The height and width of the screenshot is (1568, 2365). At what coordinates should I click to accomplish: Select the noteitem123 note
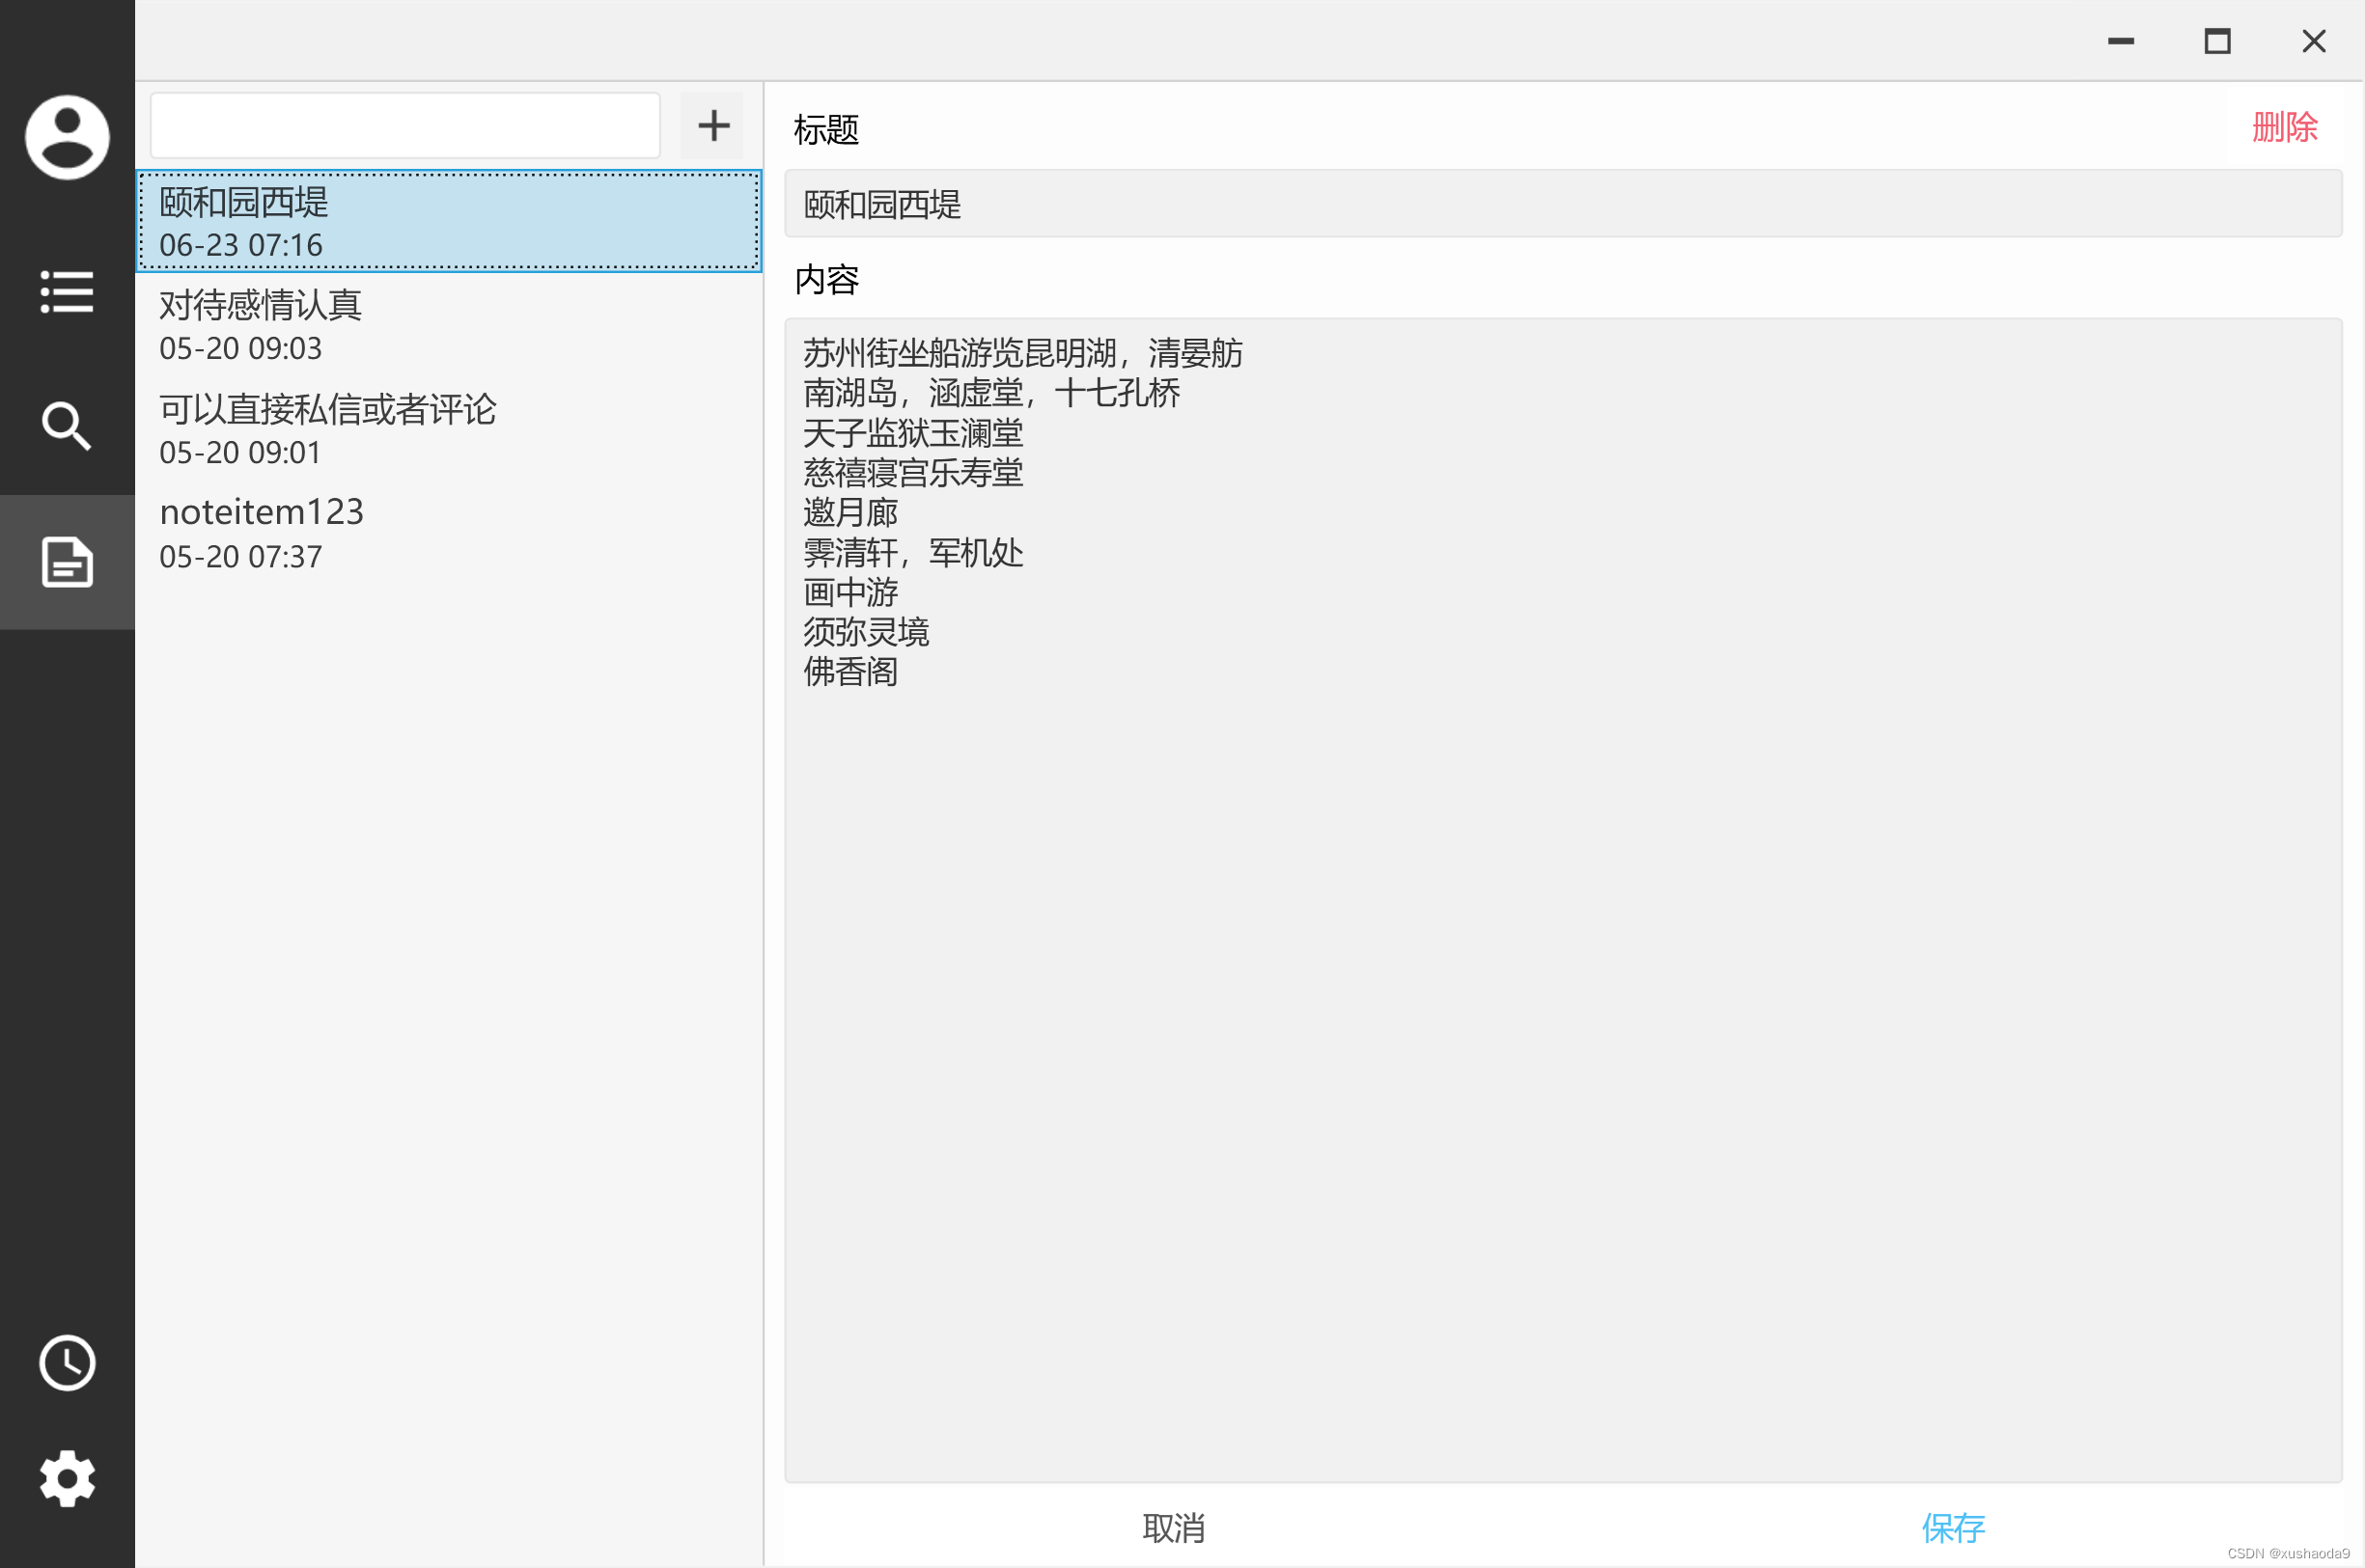448,533
